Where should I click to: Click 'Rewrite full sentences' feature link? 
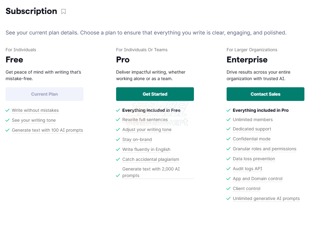[145, 120]
